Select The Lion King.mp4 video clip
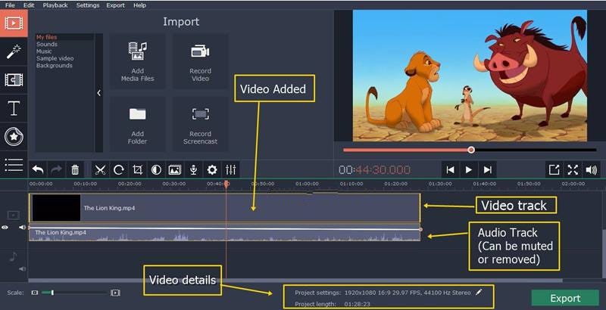 pos(224,208)
